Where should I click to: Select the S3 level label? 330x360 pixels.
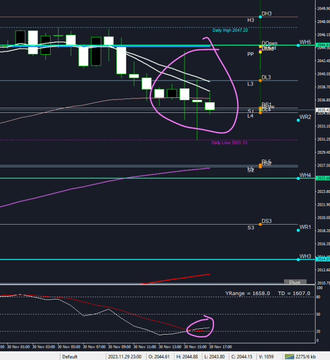251,228
